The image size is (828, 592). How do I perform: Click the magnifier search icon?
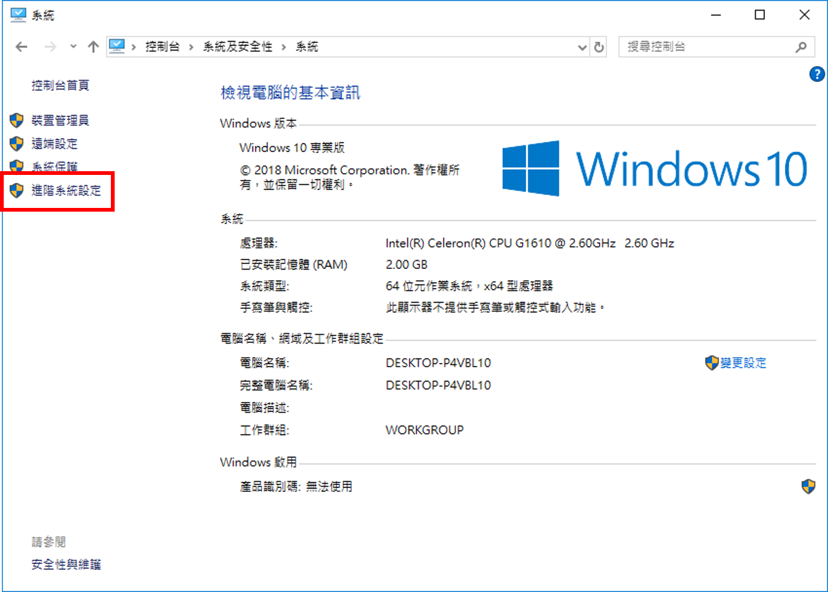click(x=801, y=47)
